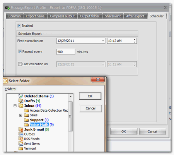Select the Deleted Items folder label
174x155 pixels.
(x=39, y=96)
